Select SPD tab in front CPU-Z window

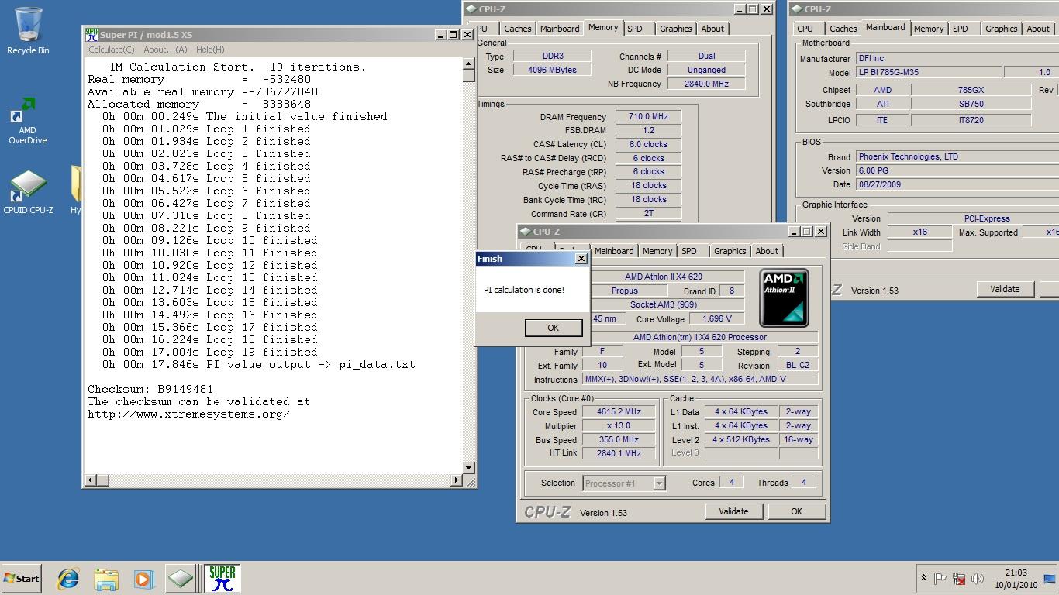688,251
